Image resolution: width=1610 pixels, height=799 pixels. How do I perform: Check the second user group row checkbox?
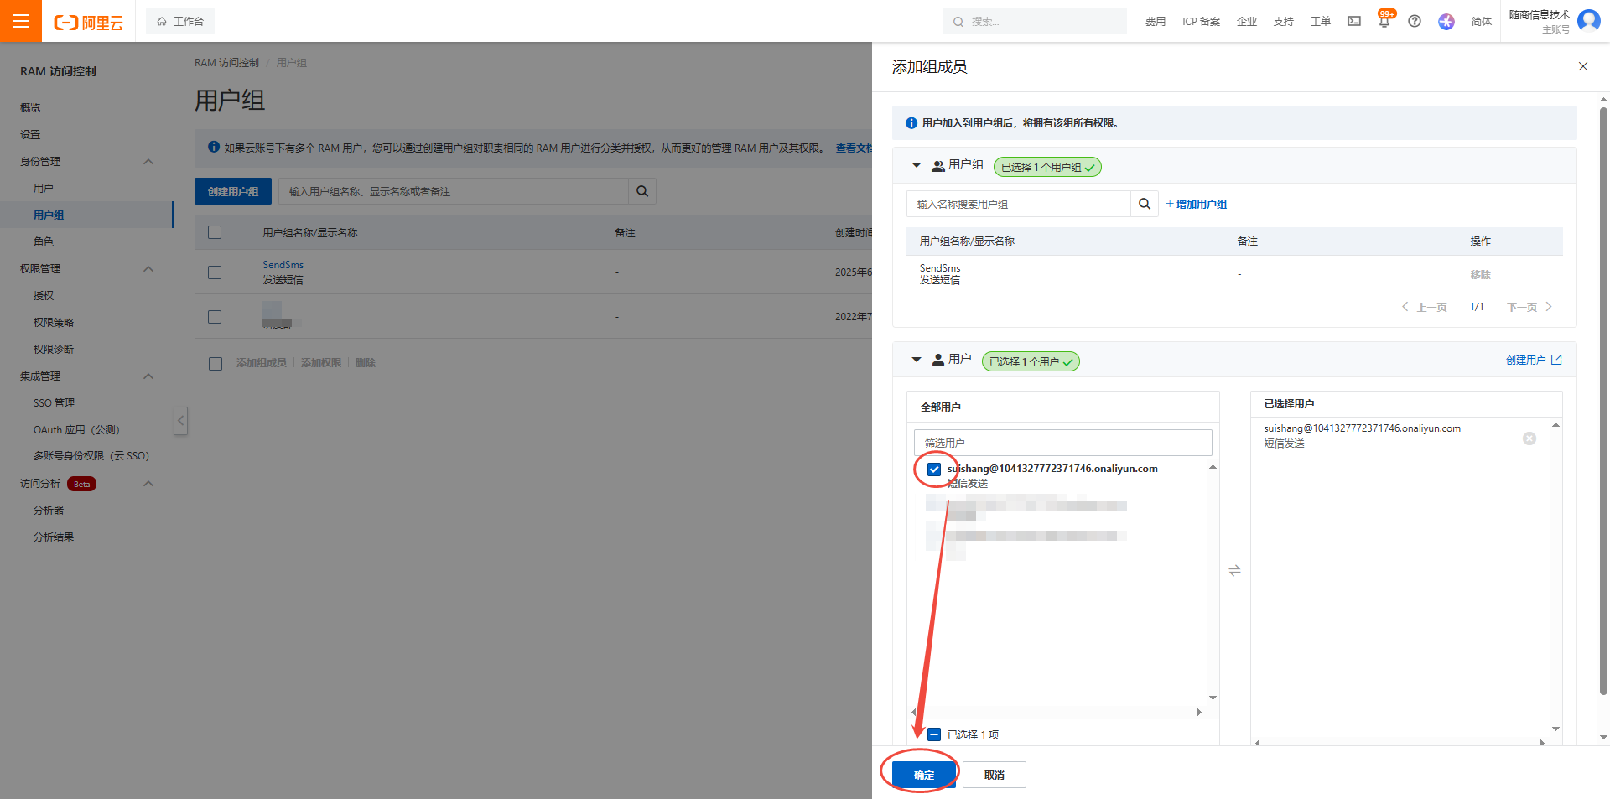(x=215, y=317)
